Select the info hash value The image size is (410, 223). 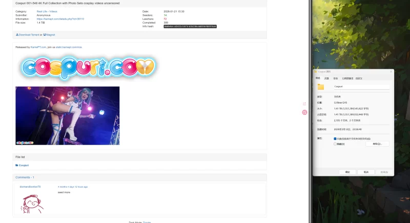tap(190, 27)
